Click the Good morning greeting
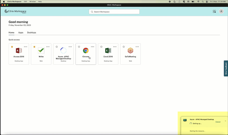 click(x=18, y=22)
